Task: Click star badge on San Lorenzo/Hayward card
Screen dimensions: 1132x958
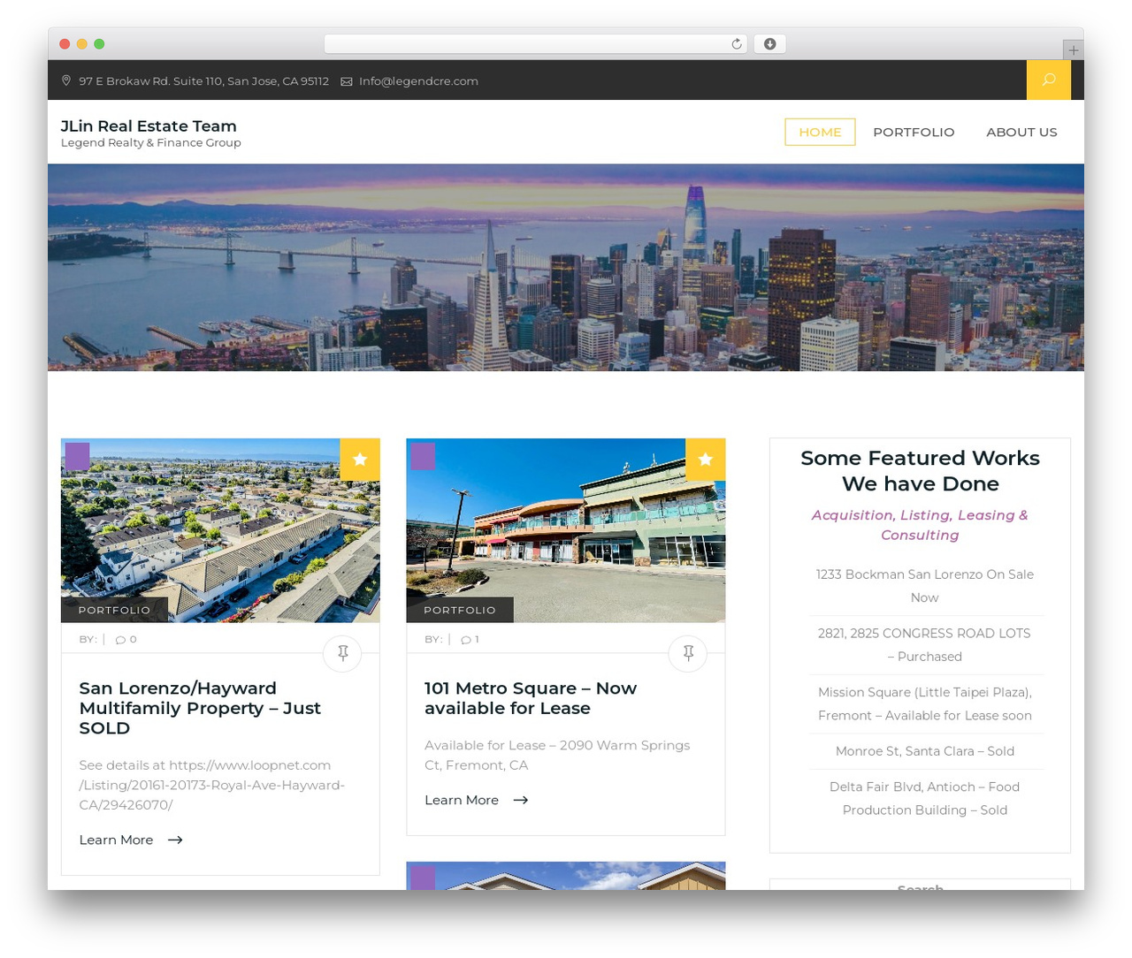Action: click(x=360, y=460)
